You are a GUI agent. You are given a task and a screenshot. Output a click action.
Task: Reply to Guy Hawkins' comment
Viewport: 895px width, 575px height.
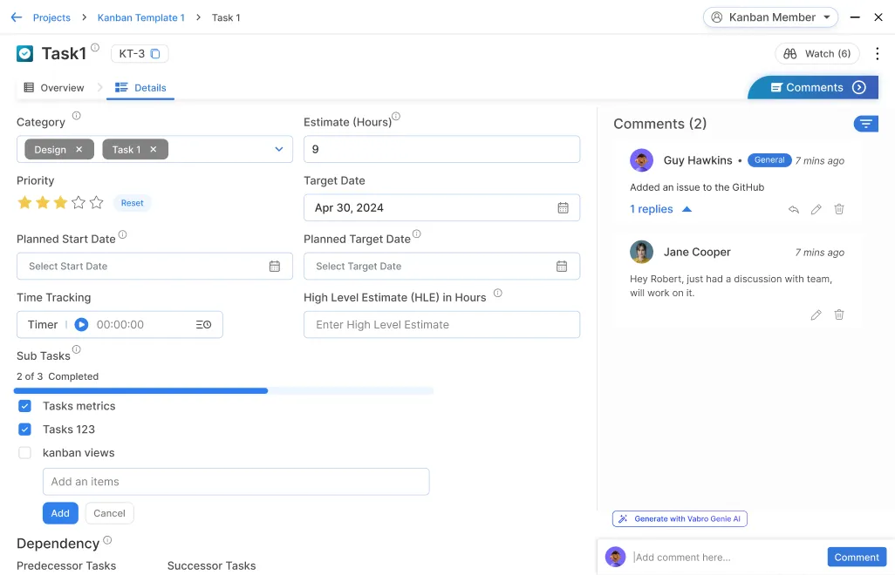pos(793,209)
